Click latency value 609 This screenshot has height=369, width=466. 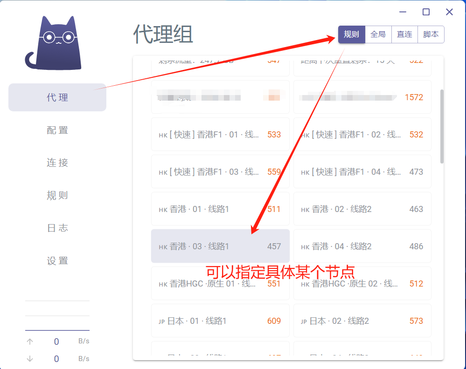coord(274,321)
